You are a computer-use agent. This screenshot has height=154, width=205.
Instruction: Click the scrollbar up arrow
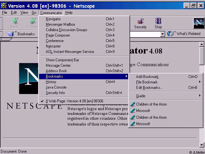(x=201, y=45)
